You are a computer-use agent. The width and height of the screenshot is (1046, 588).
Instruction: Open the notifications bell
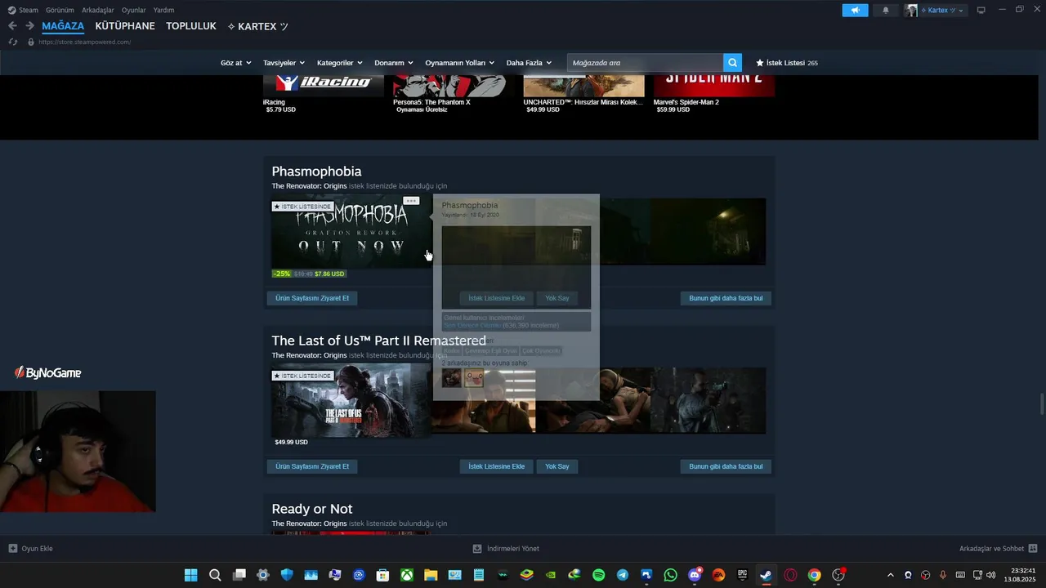(886, 10)
